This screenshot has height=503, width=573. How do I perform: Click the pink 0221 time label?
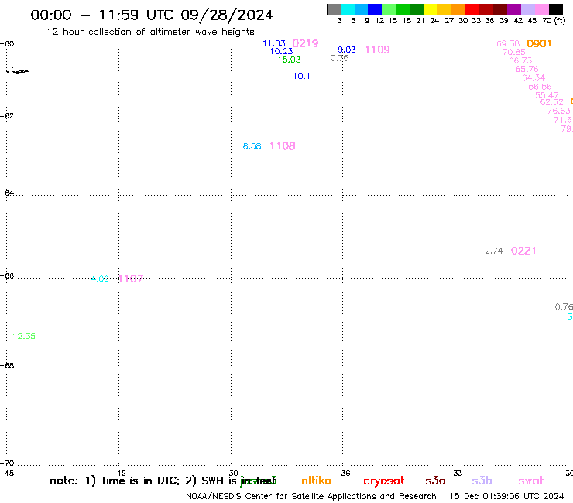pyautogui.click(x=523, y=251)
